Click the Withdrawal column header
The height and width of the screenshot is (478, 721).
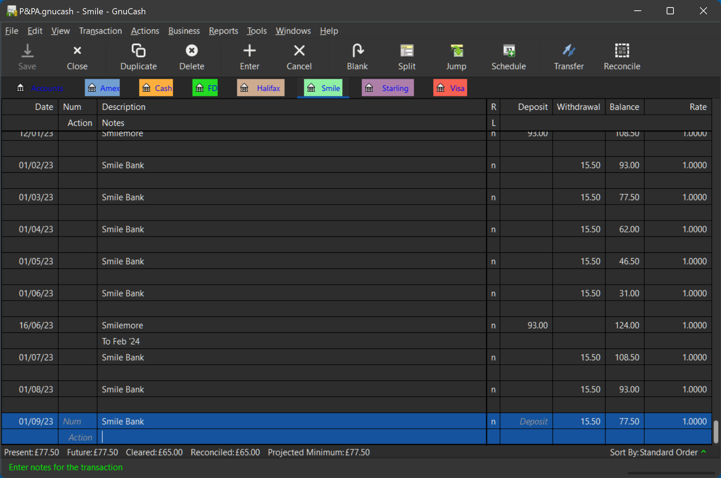point(578,107)
